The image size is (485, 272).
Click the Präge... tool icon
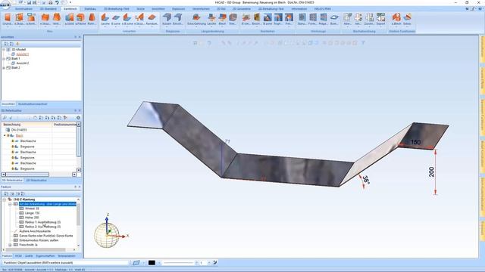coord(324,17)
